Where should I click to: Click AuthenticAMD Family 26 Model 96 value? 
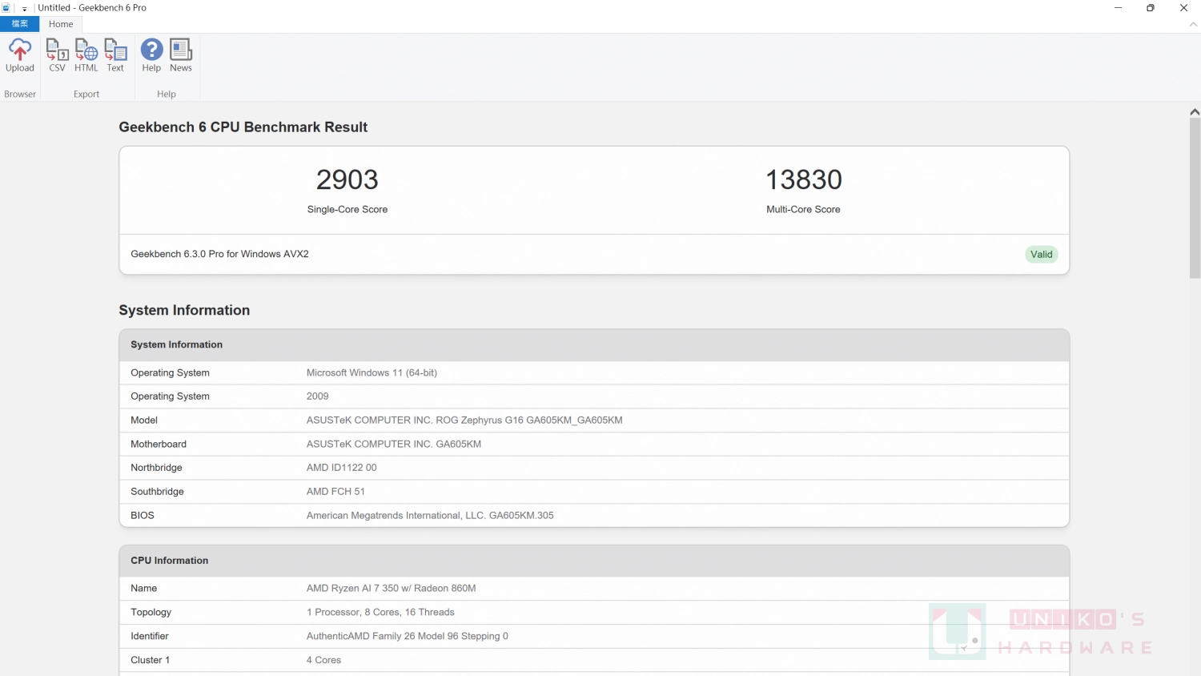tap(408, 636)
